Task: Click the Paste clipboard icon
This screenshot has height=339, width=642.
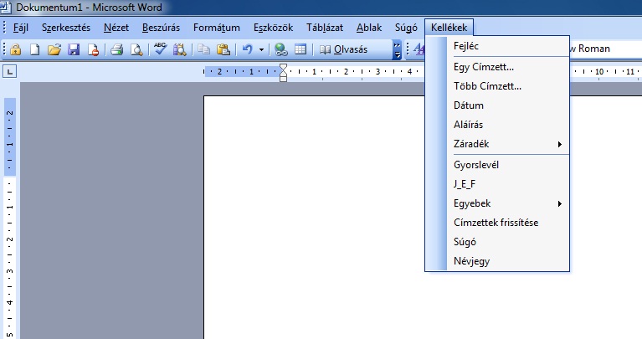Action: click(x=223, y=49)
